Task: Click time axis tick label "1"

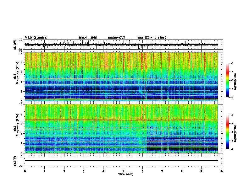Action: click(44, 171)
